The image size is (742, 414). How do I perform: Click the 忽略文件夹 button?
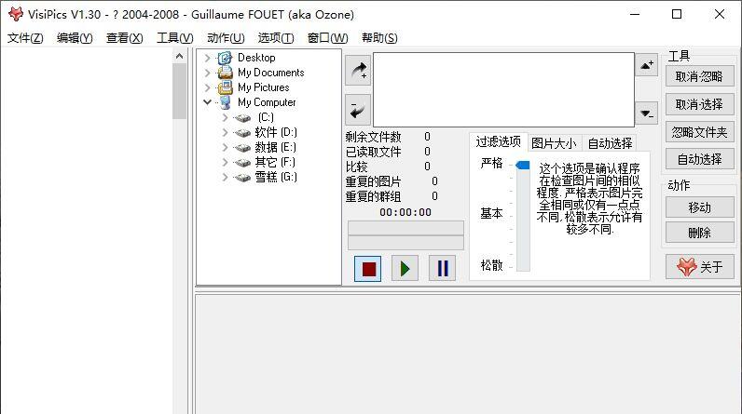tap(699, 132)
